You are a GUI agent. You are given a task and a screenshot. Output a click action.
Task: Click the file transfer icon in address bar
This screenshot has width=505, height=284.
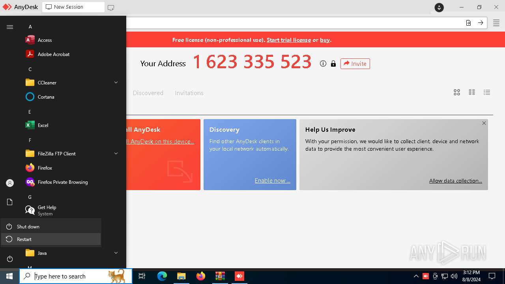(x=468, y=23)
